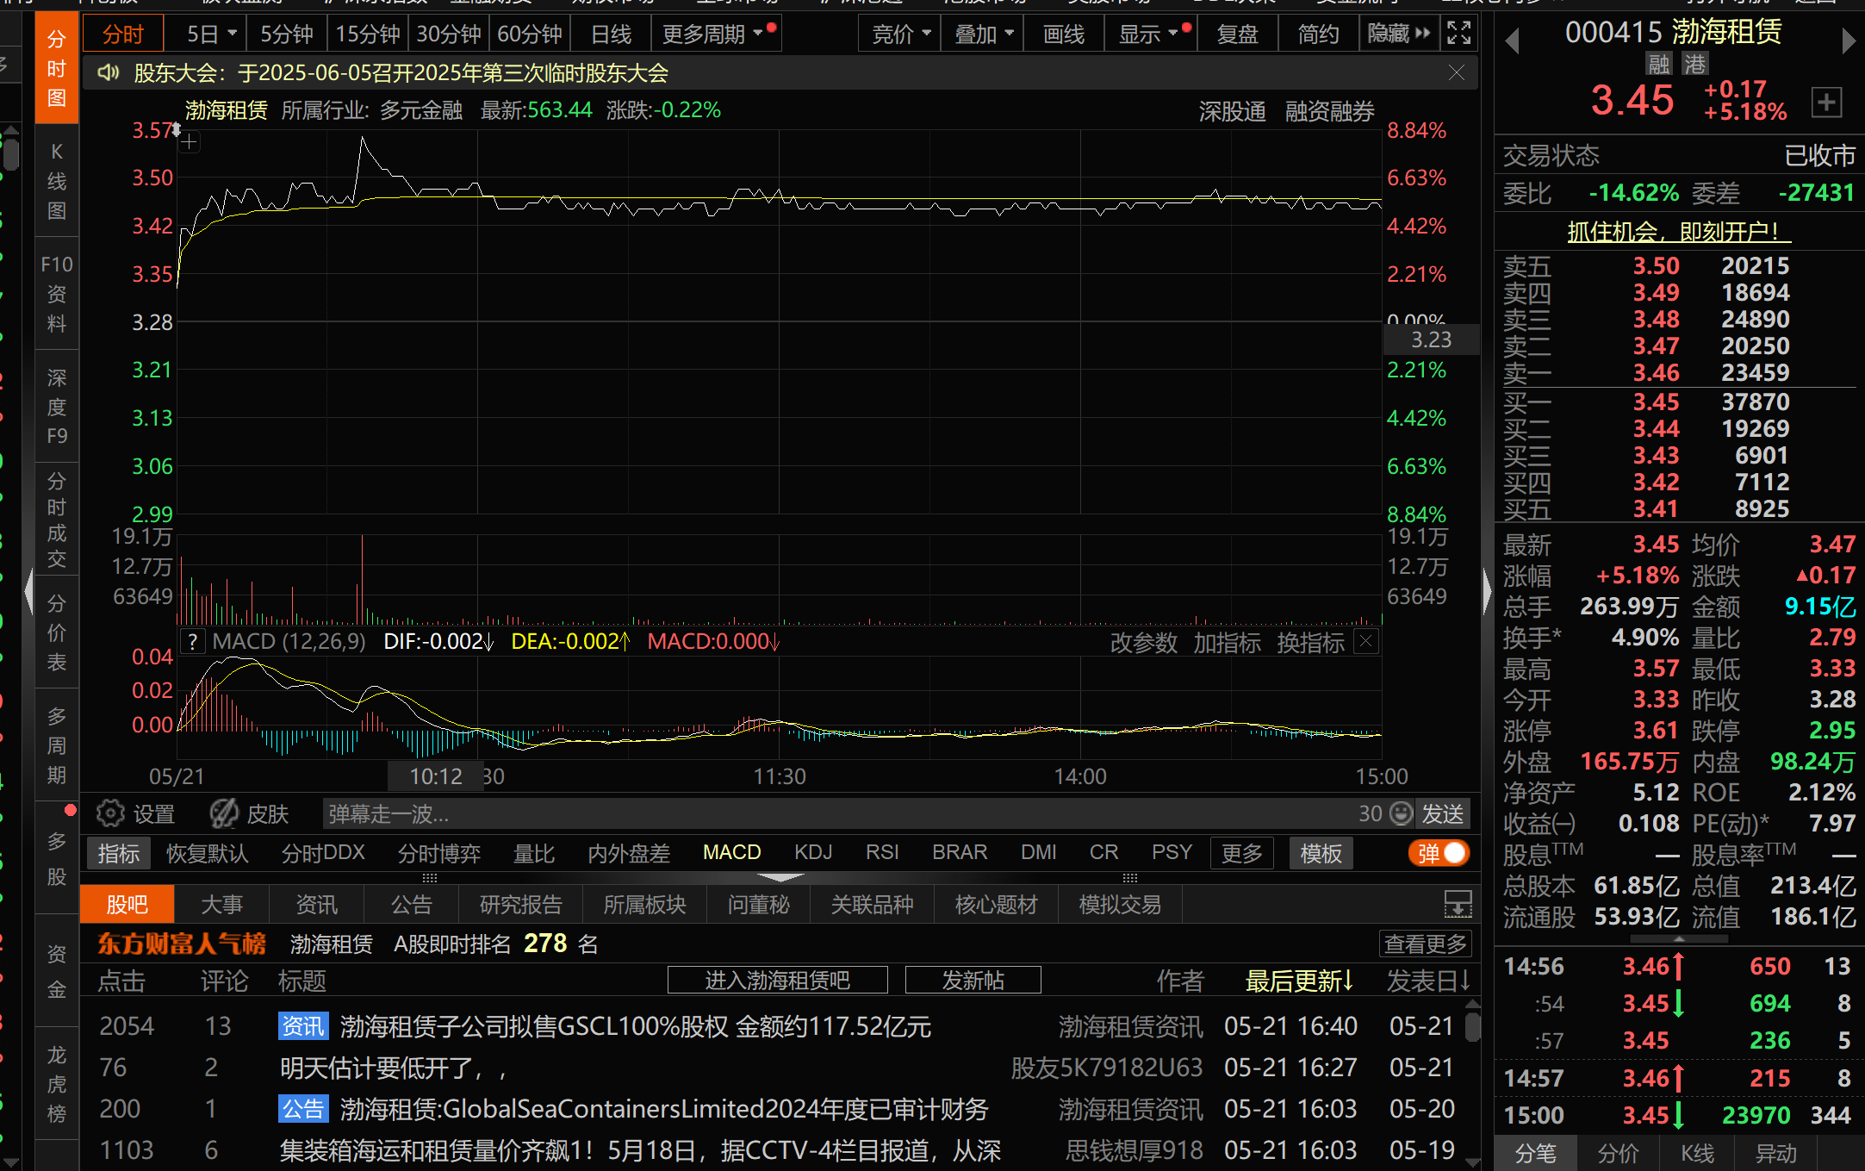Open skin theme icon

click(224, 813)
